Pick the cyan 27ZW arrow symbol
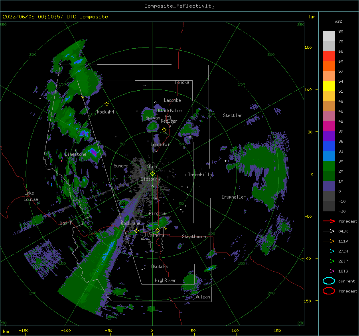Screen dimensions: 359x336 (x=329, y=251)
